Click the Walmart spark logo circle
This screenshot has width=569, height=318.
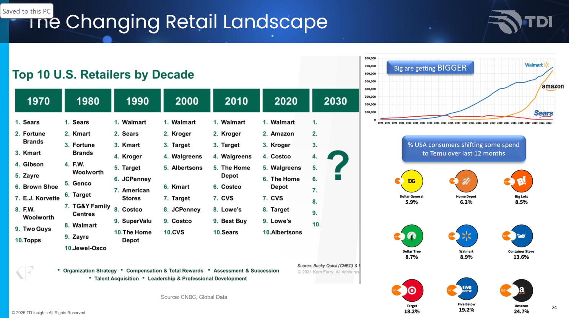coord(466,236)
